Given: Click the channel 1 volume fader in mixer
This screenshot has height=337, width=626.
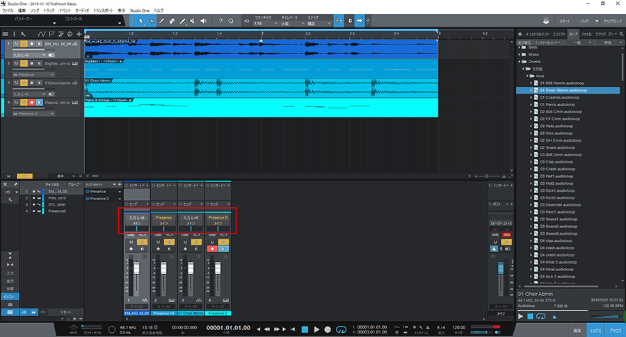Looking at the screenshot, I should click(x=136, y=270).
